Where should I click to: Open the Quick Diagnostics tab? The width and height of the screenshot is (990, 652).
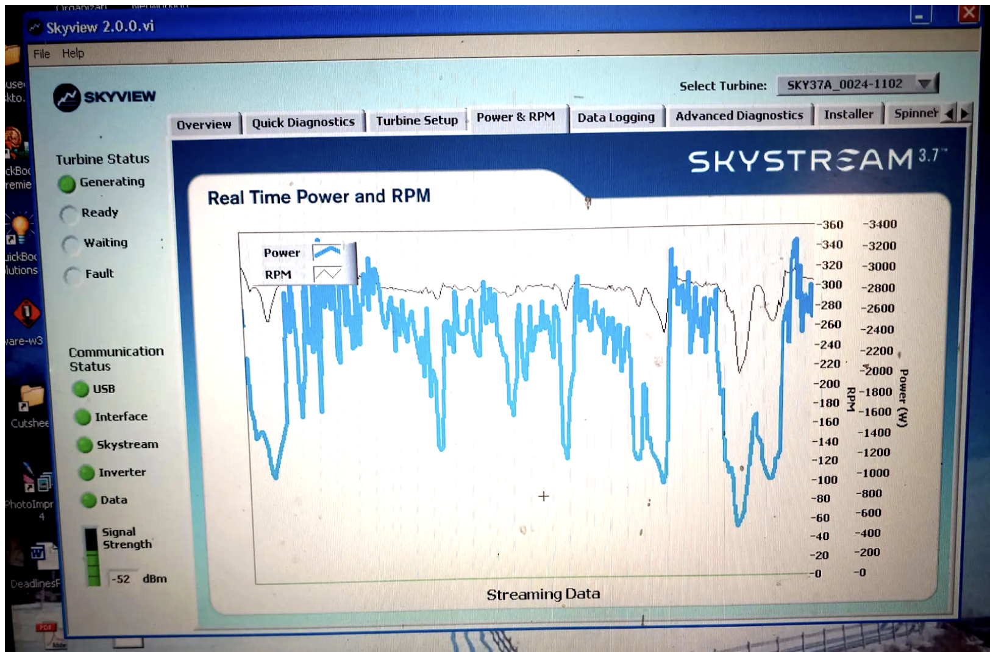pos(303,122)
